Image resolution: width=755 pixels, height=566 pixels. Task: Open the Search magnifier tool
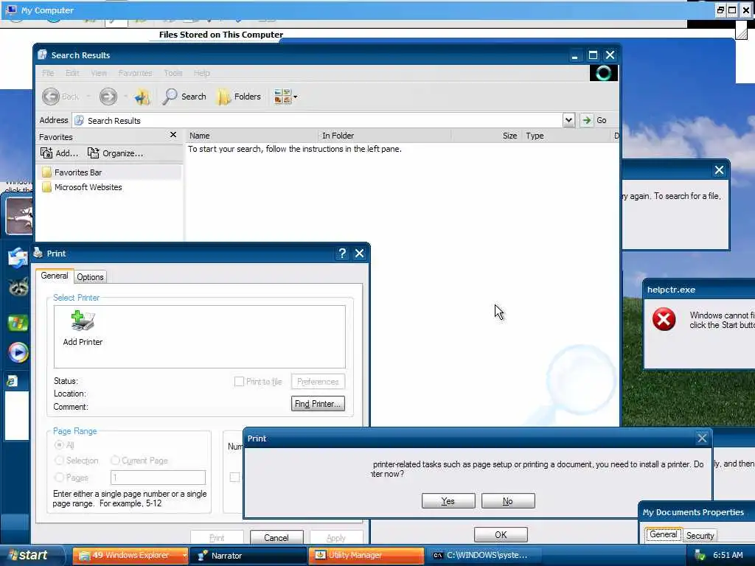(184, 97)
